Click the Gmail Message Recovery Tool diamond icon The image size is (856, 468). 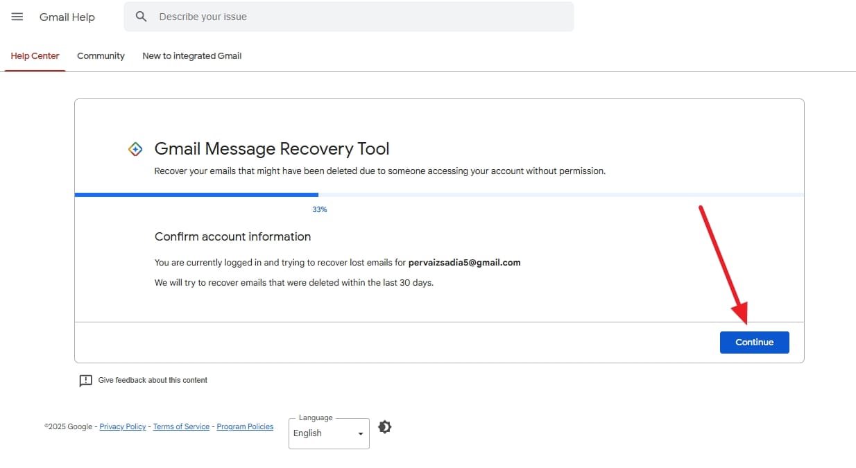tap(136, 148)
